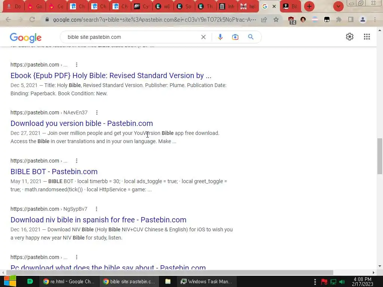Show hidden system tray icons
This screenshot has width=383, height=287.
tap(315, 282)
